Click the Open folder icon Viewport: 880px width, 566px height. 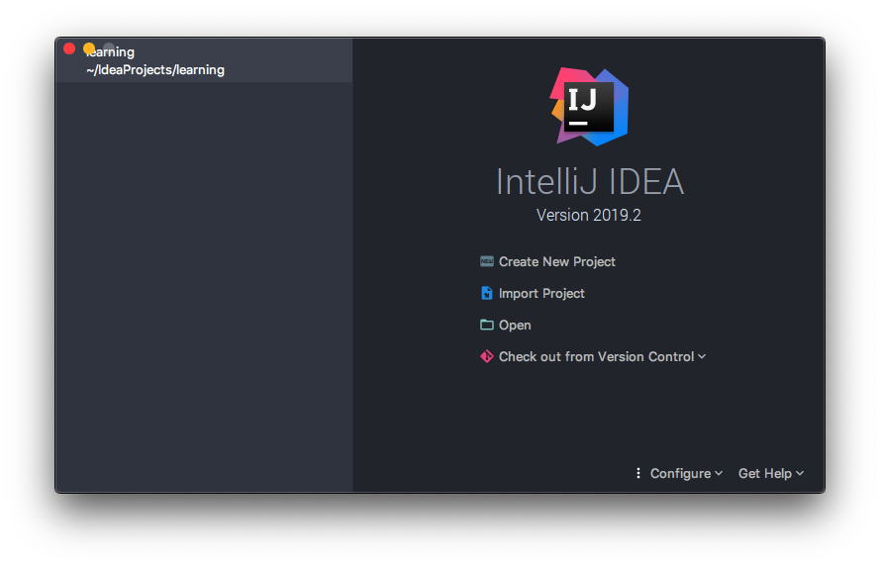(x=487, y=325)
